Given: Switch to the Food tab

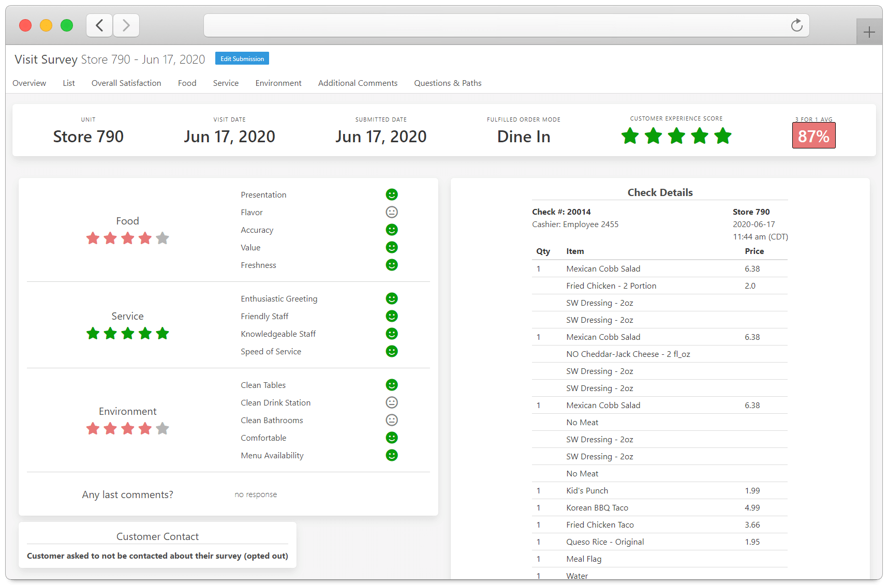Looking at the screenshot, I should coord(187,83).
